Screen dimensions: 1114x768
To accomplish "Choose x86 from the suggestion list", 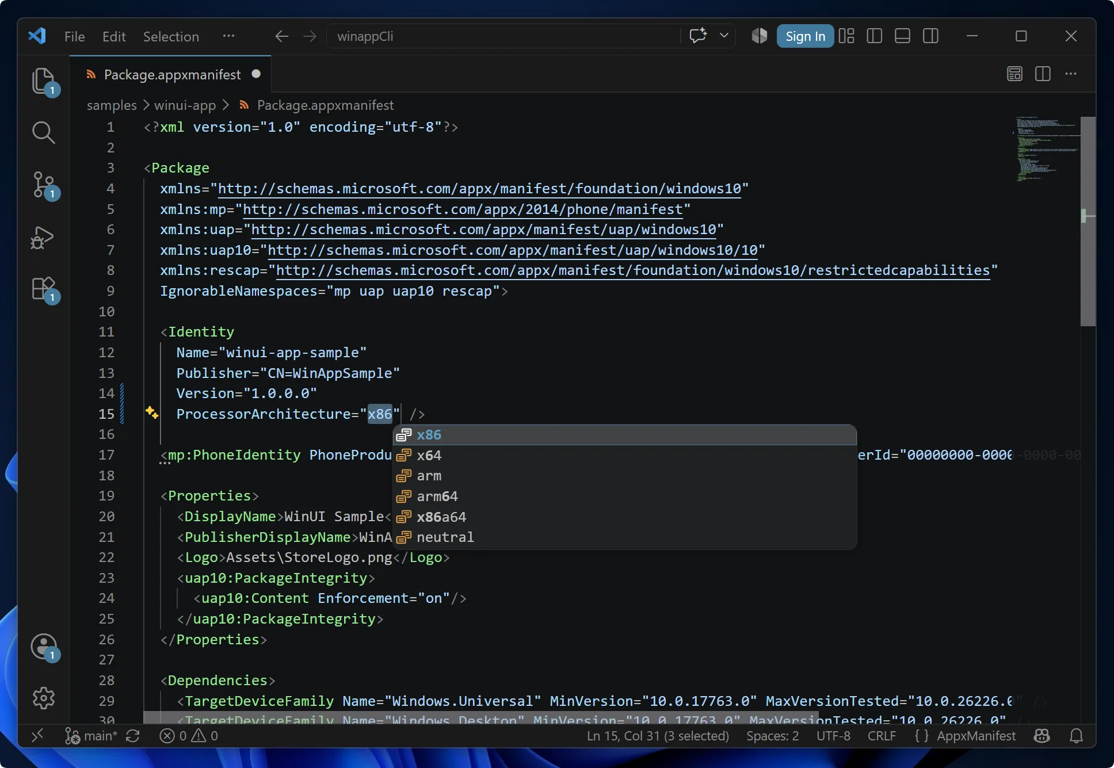I will (625, 435).
